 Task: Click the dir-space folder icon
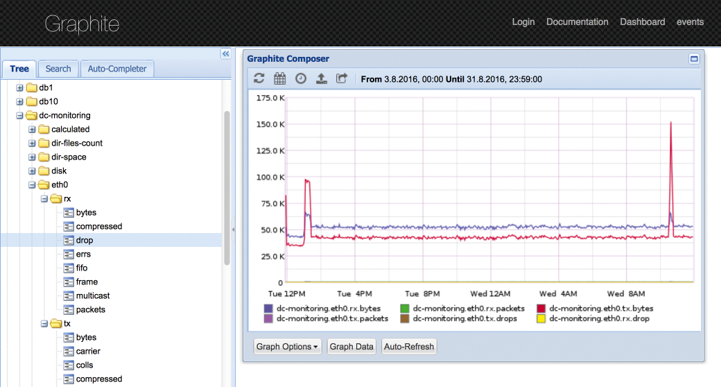click(x=44, y=157)
